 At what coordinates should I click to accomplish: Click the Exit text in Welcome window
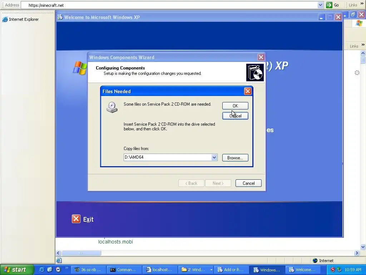point(88,219)
